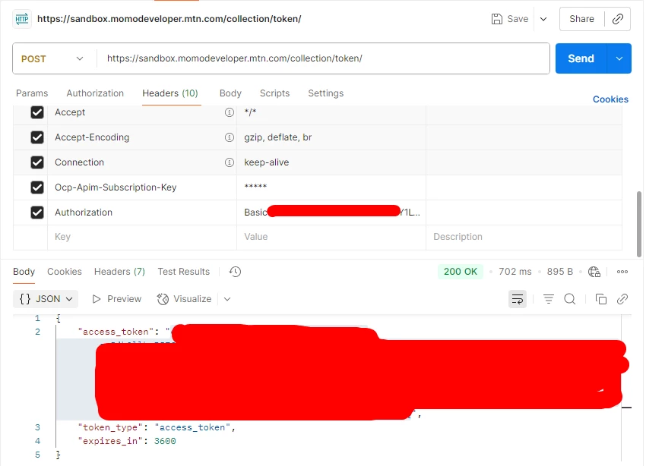Open response history clock icon
This screenshot has height=466, width=646.
235,272
